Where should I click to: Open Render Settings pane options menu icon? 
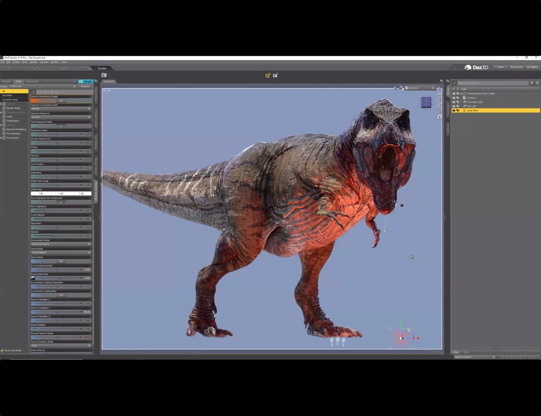[96, 81]
